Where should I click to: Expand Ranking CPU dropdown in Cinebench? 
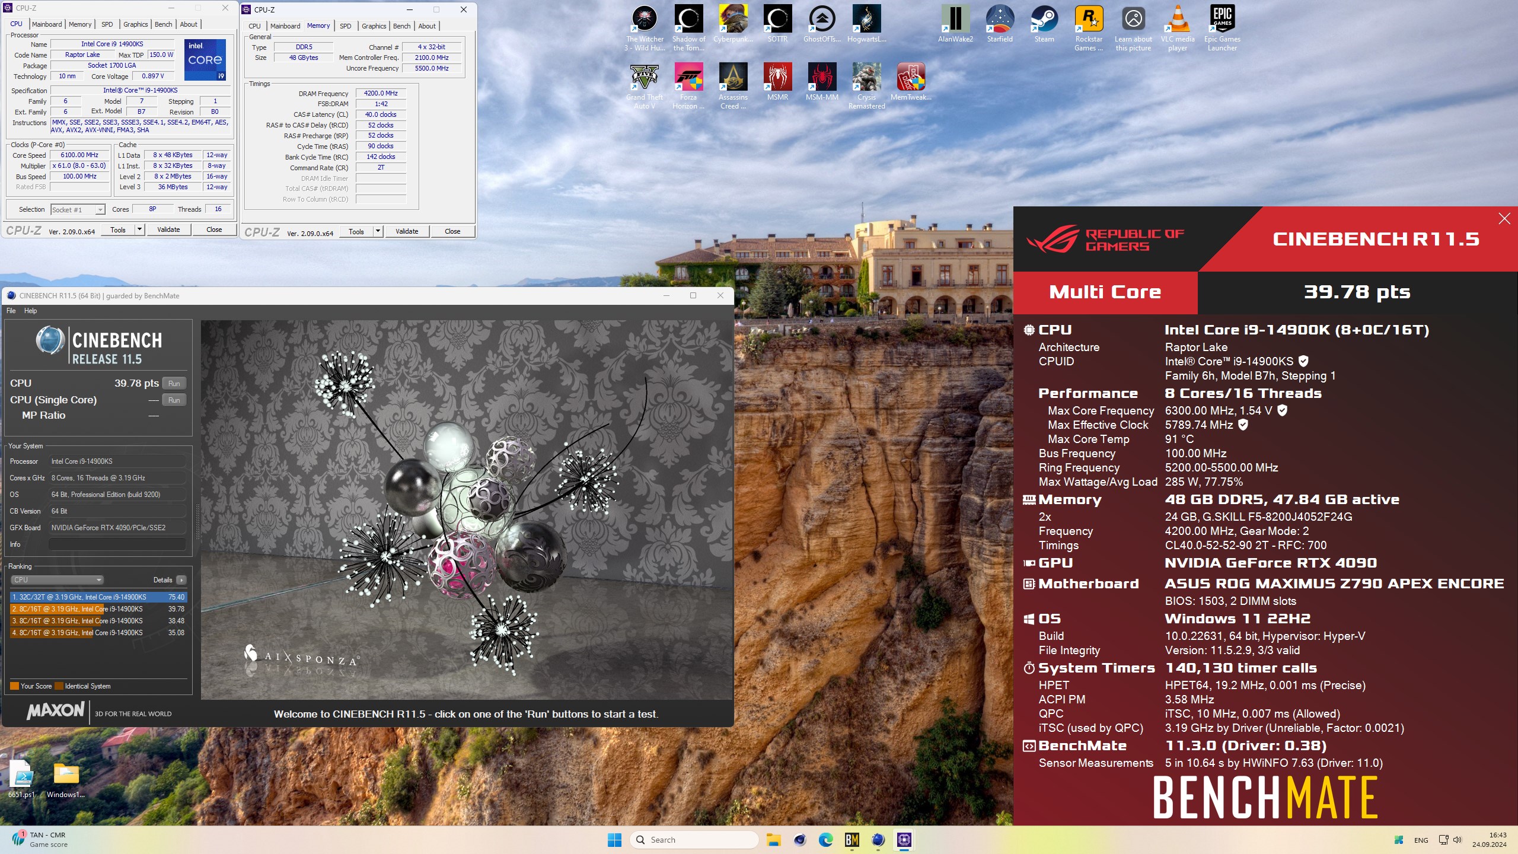click(x=57, y=580)
